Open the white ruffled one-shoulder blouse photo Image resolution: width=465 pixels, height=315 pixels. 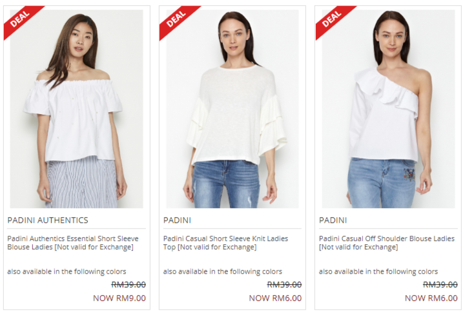pyautogui.click(x=388, y=109)
